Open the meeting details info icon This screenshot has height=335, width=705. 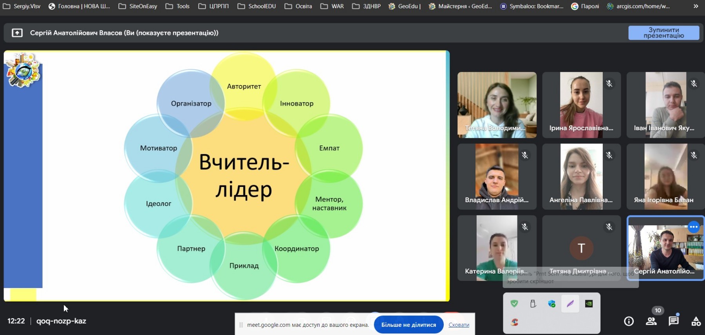click(629, 321)
